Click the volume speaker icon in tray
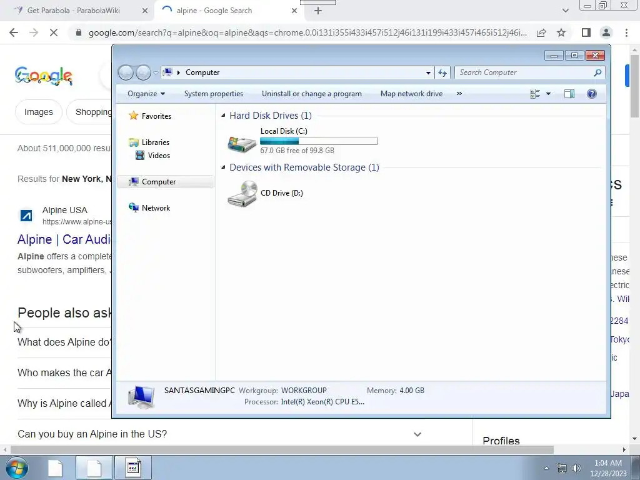Image resolution: width=640 pixels, height=480 pixels. (576, 468)
